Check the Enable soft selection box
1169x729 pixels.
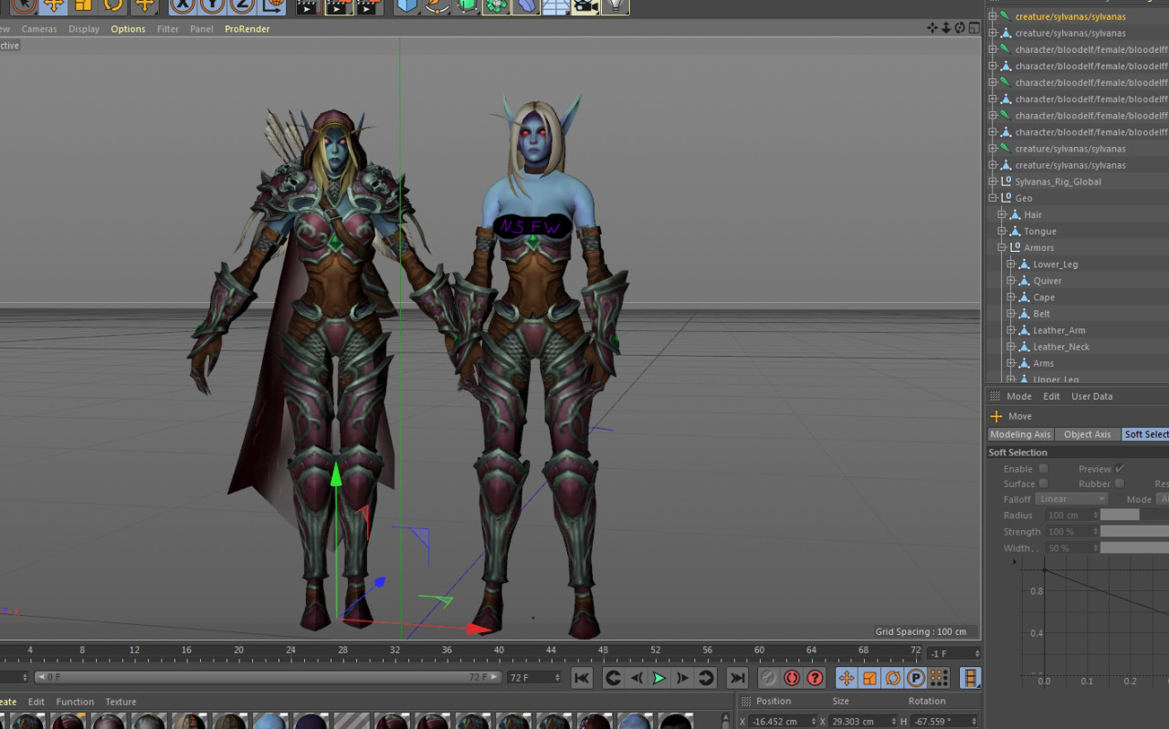coord(1043,469)
